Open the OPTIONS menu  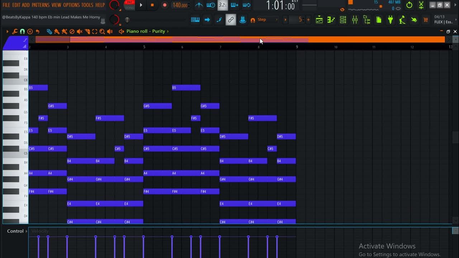(71, 5)
